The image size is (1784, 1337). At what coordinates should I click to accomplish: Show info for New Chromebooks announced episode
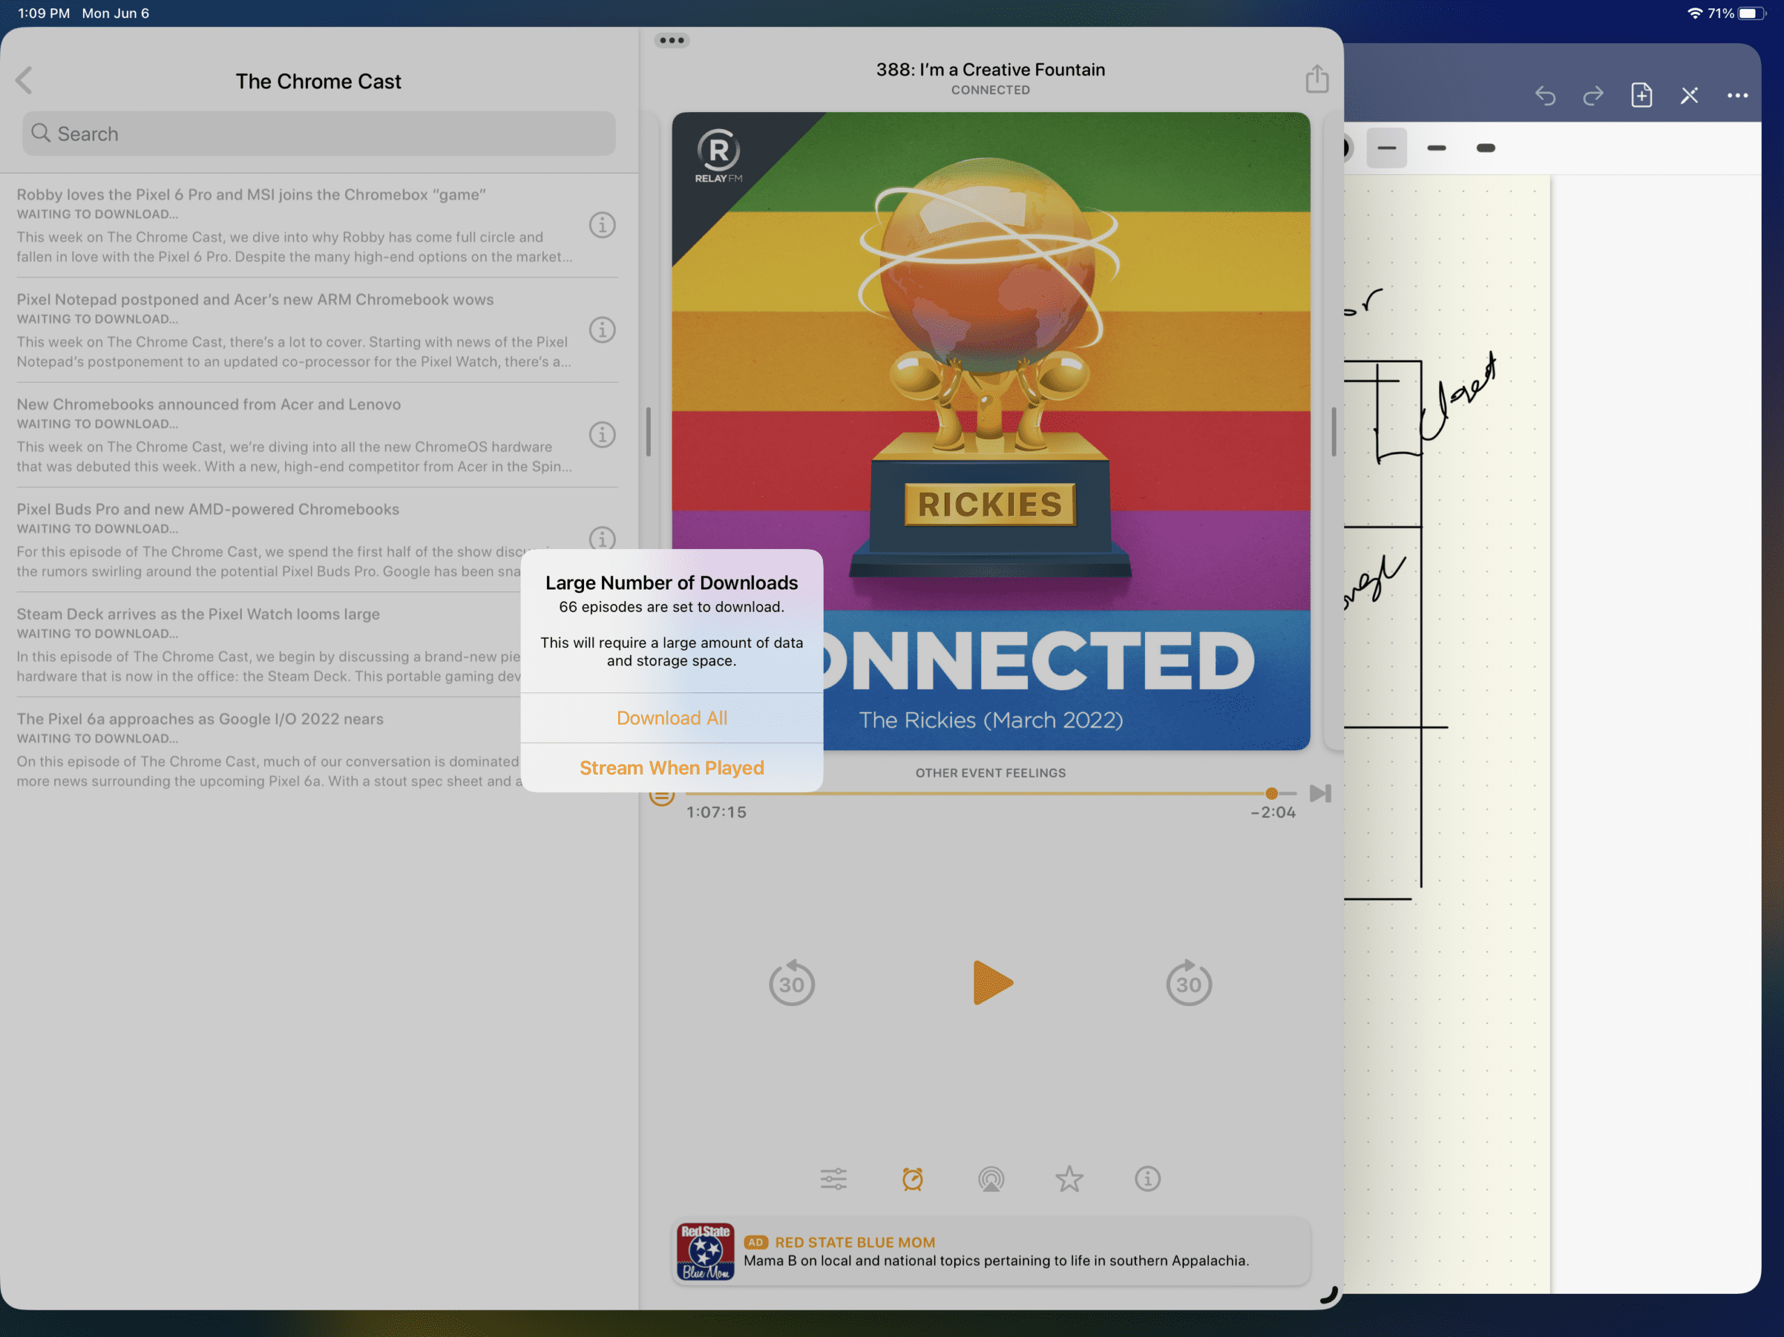point(601,435)
